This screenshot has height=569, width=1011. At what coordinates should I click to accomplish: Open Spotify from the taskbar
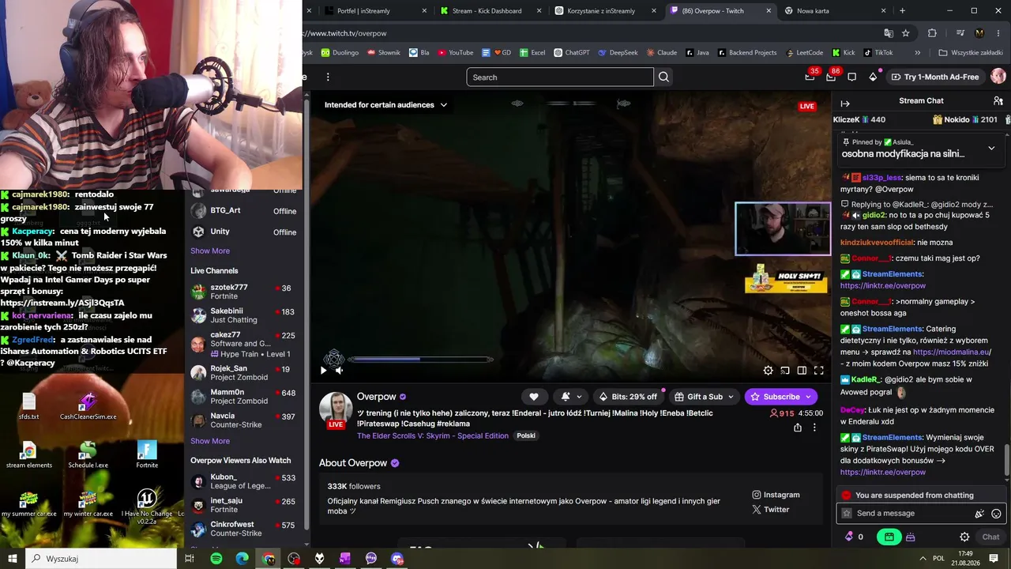pos(216,559)
